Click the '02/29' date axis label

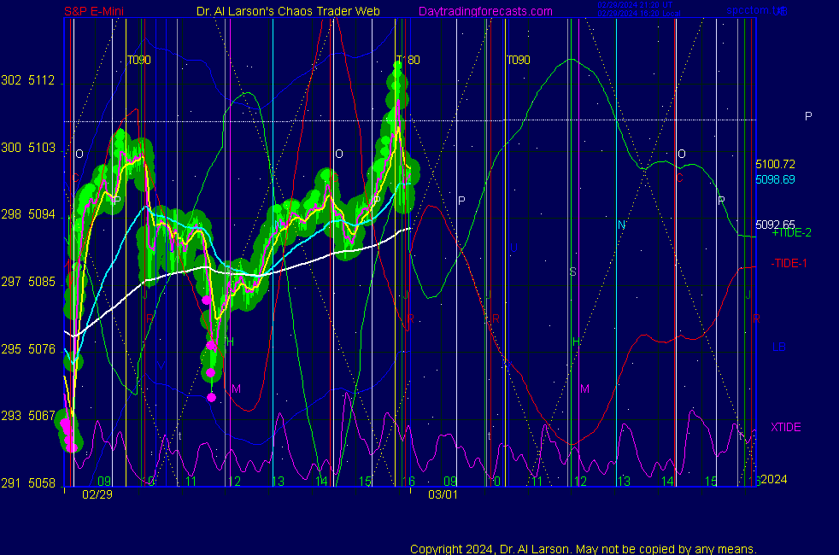pos(97,494)
